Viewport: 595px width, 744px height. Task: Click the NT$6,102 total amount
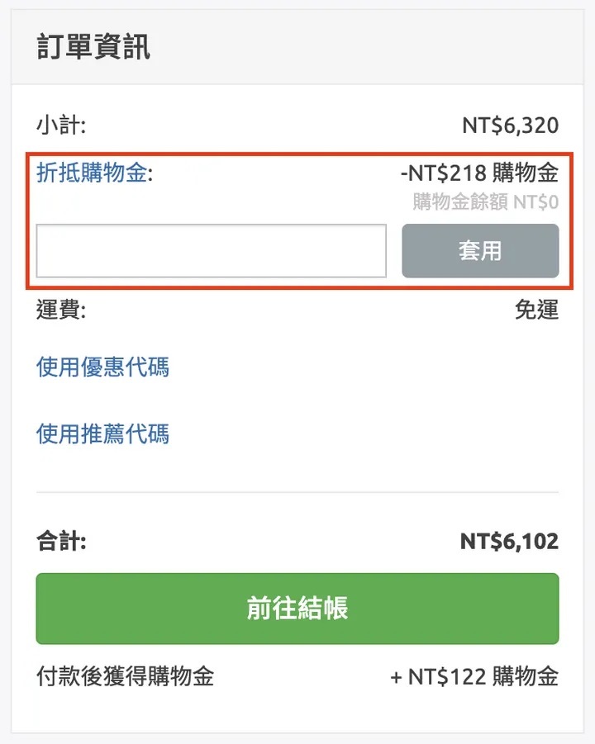(509, 542)
